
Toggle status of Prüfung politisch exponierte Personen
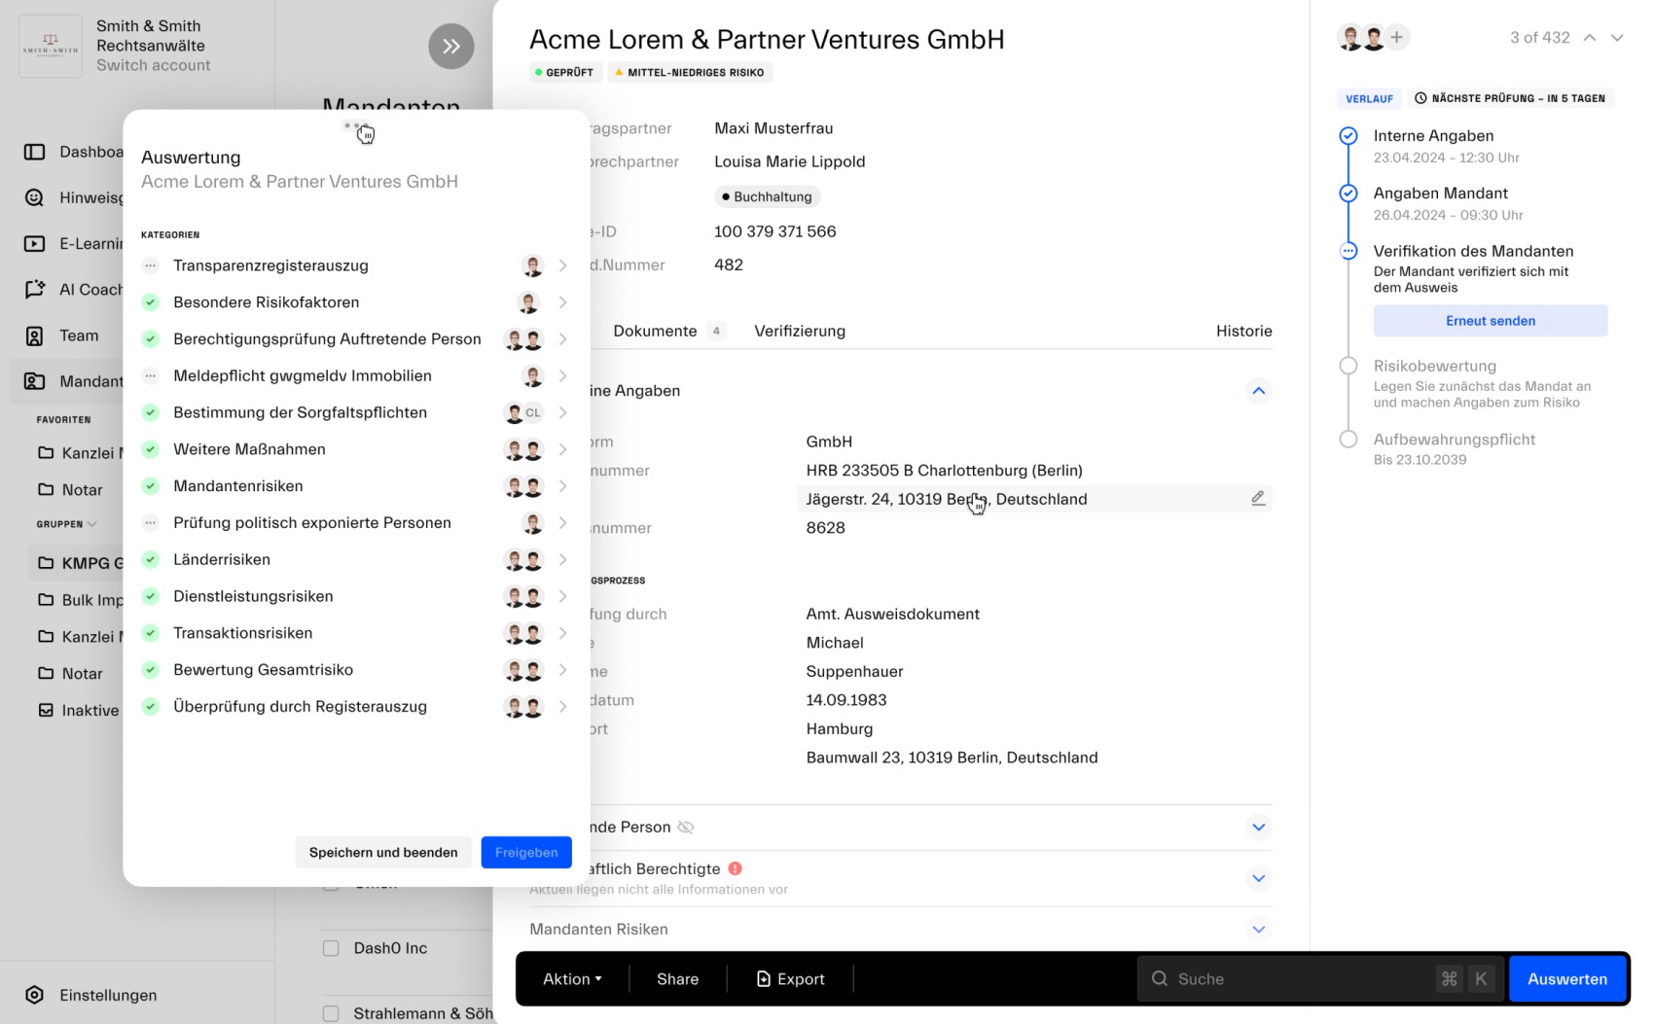tap(150, 523)
